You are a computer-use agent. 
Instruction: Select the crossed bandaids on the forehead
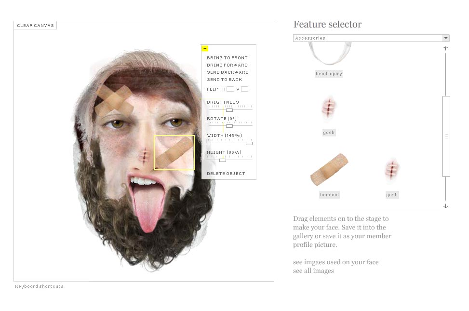pos(114,100)
